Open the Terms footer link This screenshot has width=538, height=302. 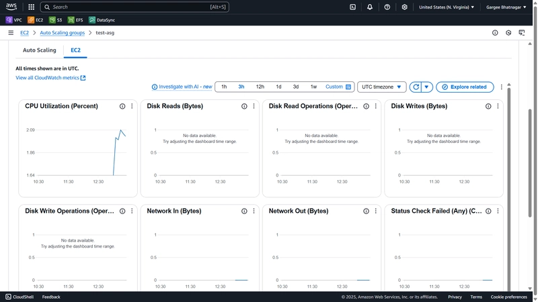point(476,297)
